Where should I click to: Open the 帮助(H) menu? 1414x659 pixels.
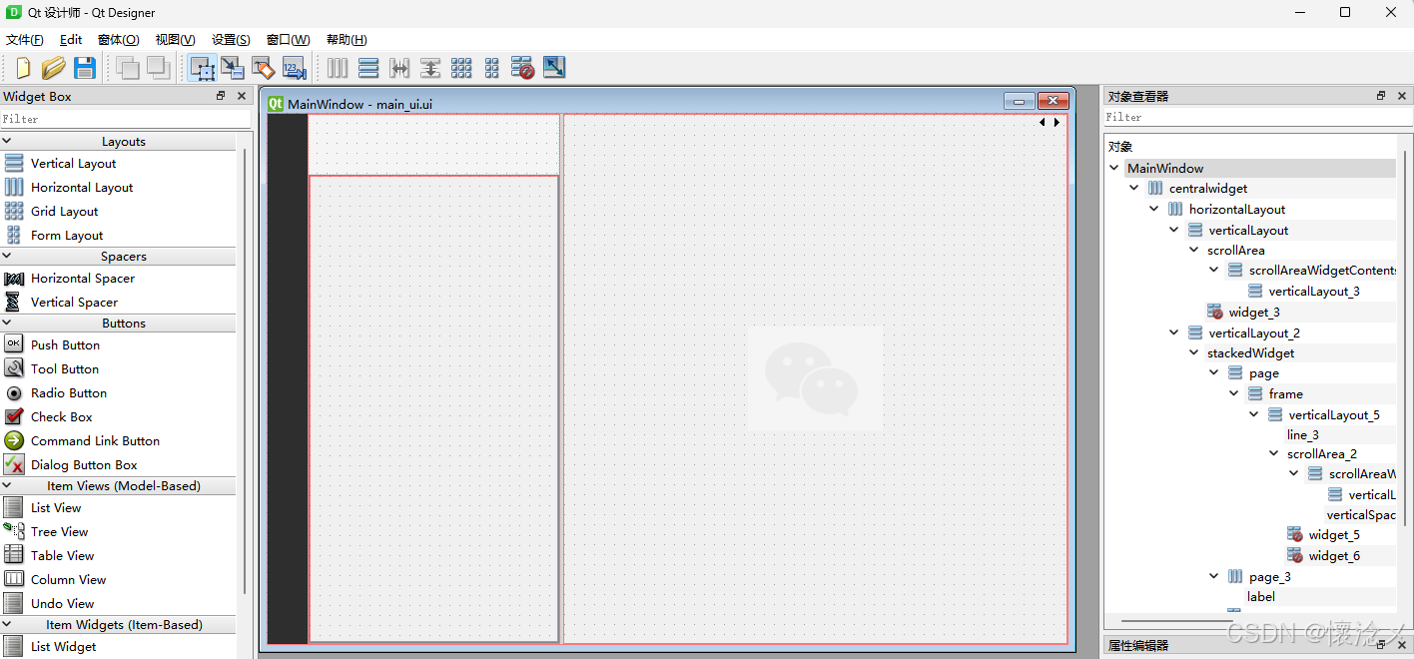pyautogui.click(x=347, y=39)
